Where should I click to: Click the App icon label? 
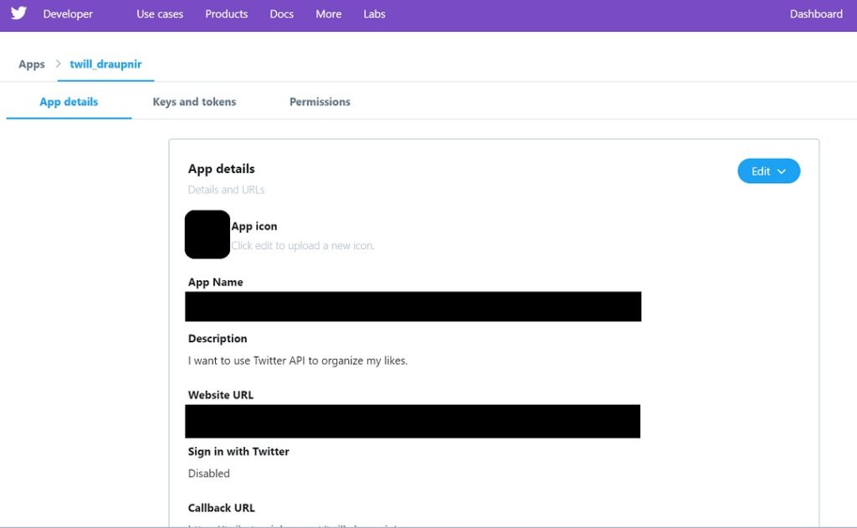(254, 226)
